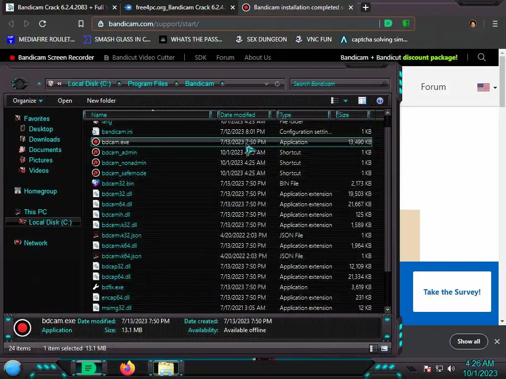The height and width of the screenshot is (379, 506).
Task: Click the Search Bandicam input field
Action: click(340, 84)
